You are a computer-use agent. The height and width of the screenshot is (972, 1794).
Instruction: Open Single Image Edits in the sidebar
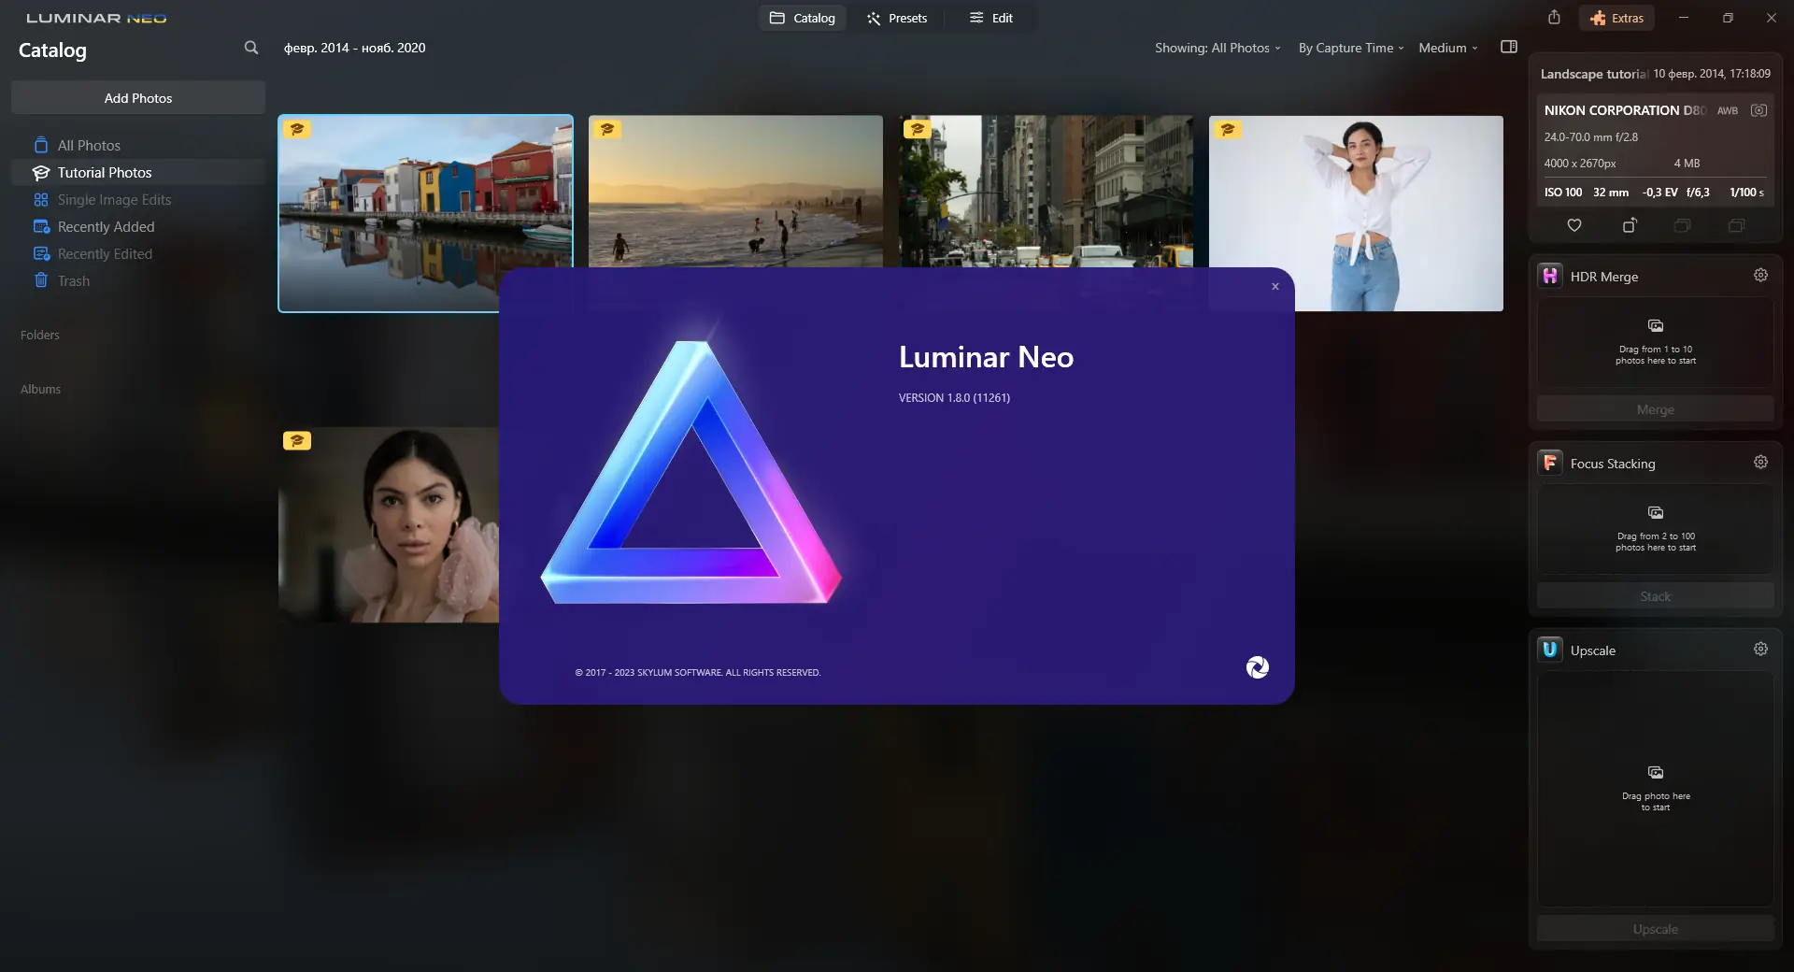[138, 199]
